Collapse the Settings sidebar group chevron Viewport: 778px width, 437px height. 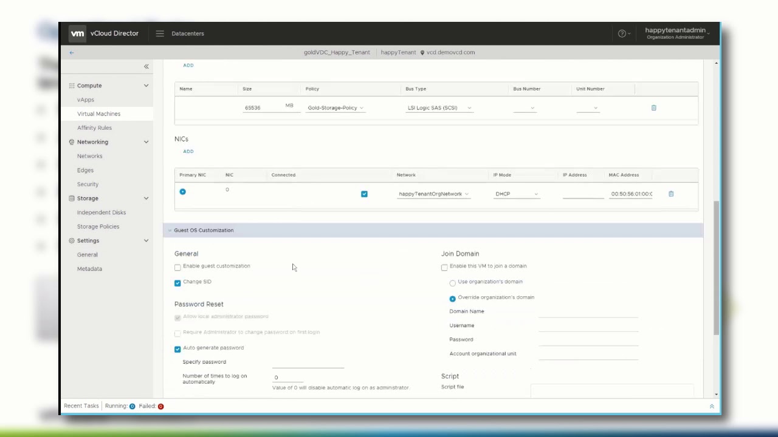click(146, 241)
